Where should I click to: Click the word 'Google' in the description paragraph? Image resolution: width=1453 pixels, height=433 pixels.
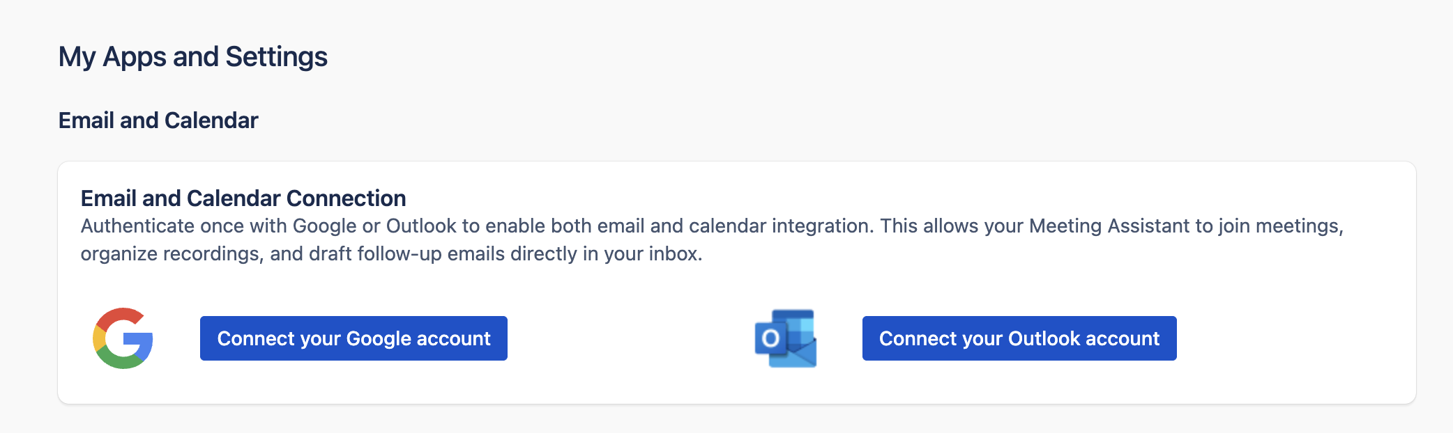point(324,226)
